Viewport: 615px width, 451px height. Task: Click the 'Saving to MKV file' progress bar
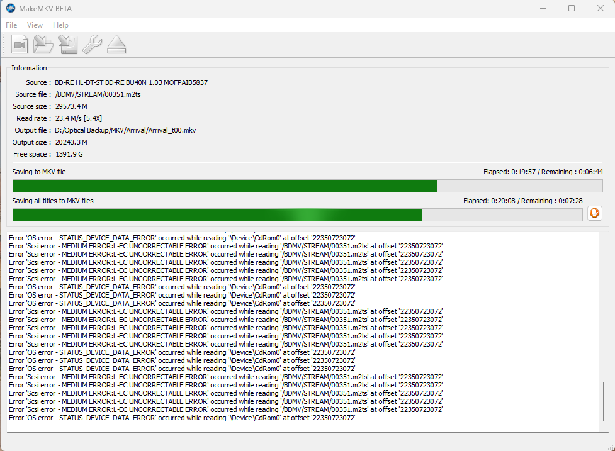point(307,186)
